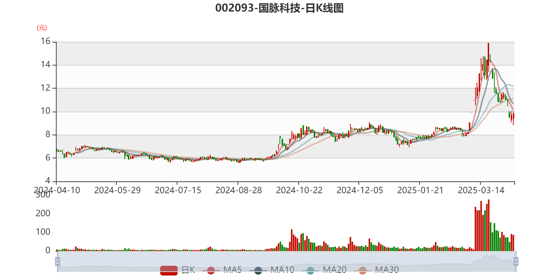Click the 2025-01-21 date label

[x=420, y=190]
